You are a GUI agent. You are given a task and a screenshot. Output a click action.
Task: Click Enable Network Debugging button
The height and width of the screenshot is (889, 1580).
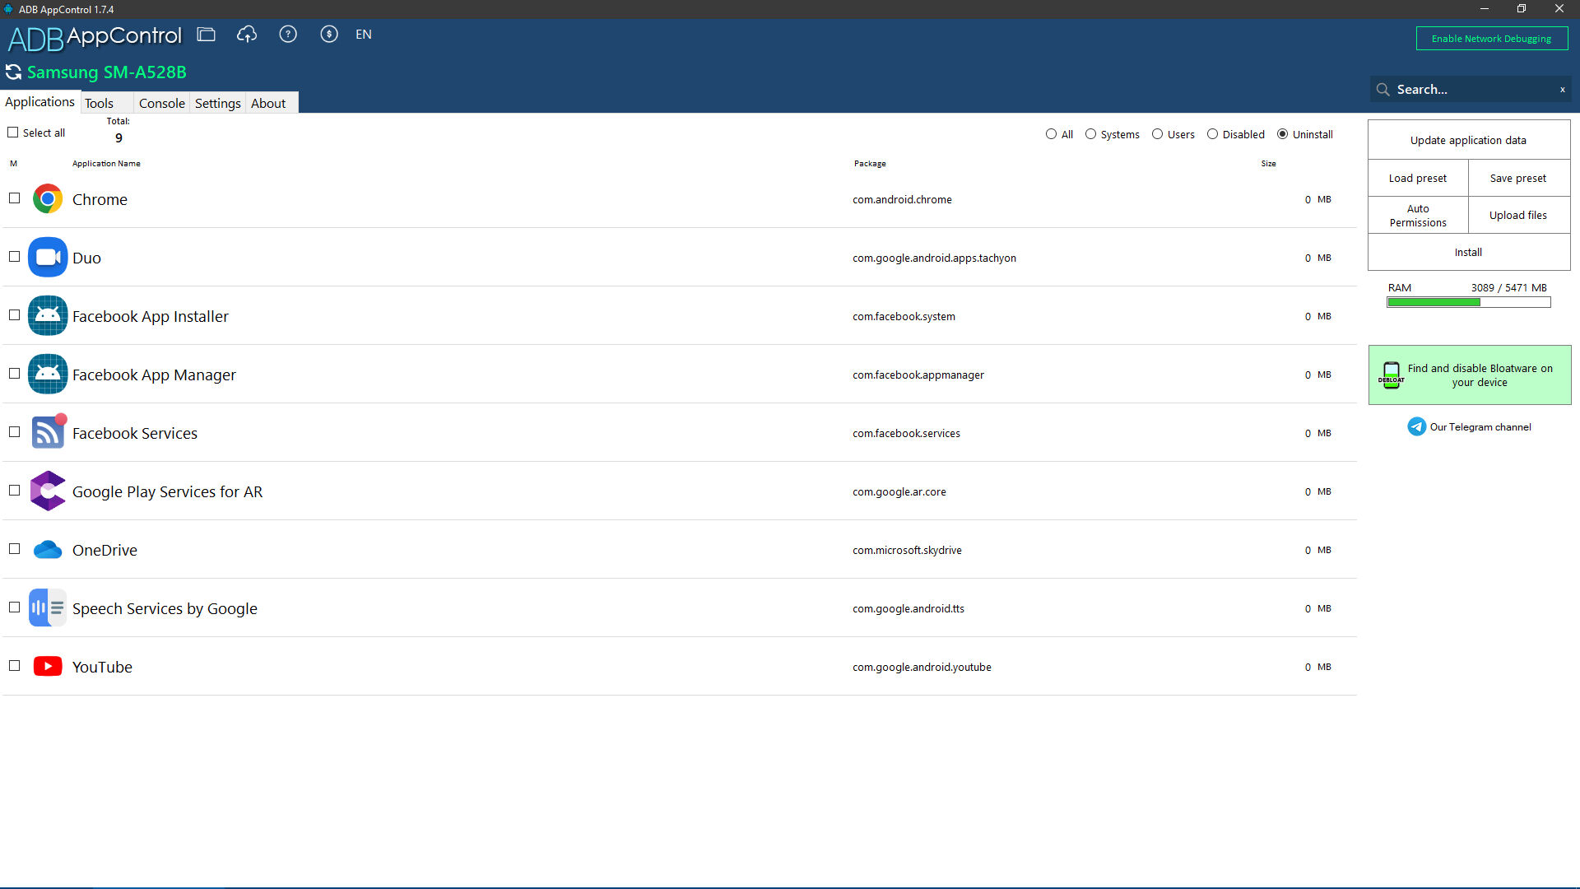pos(1491,39)
